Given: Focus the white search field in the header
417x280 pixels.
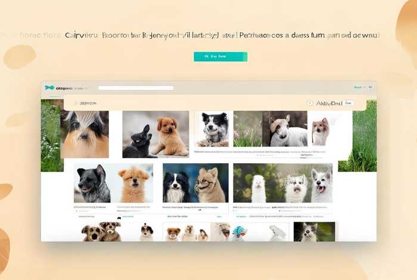Looking at the screenshot, I should pos(136,88).
